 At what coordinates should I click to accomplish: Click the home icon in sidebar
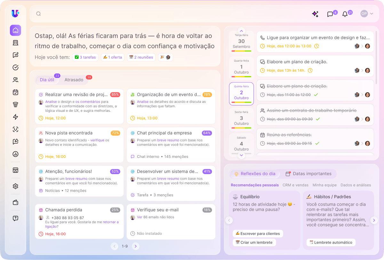coord(15,30)
